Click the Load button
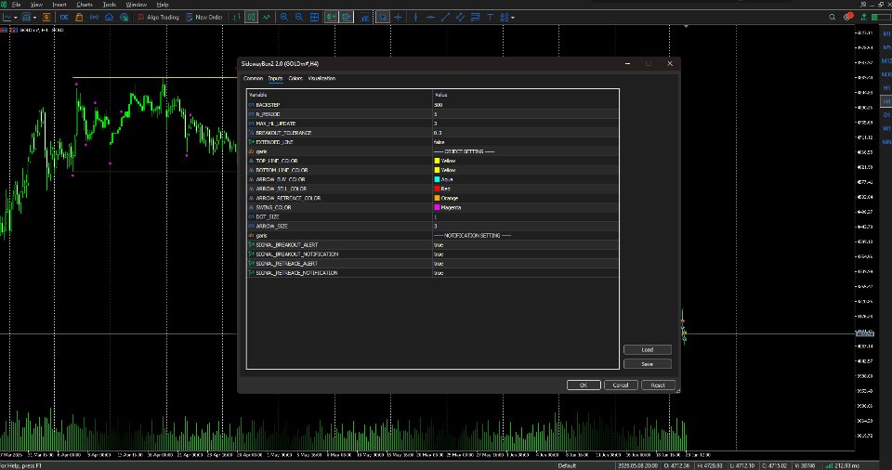The width and height of the screenshot is (892, 470). click(x=648, y=349)
